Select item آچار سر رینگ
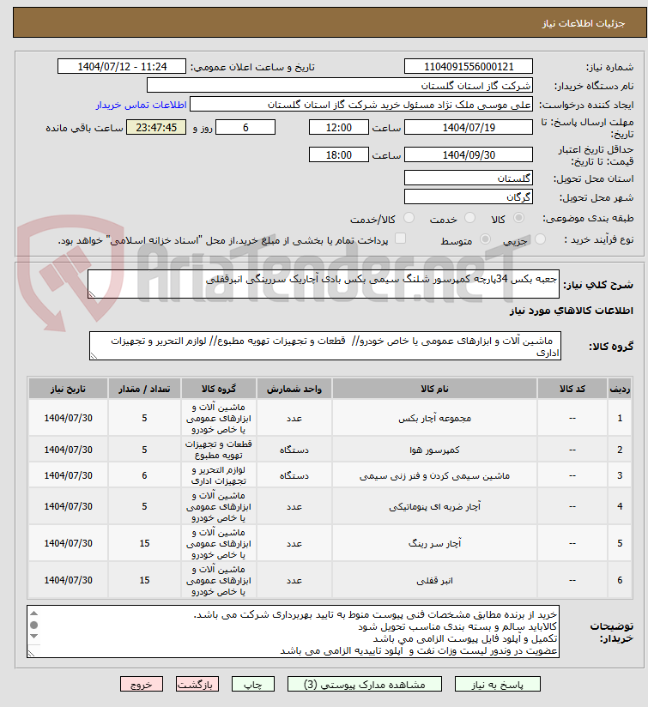The height and width of the screenshot is (707, 648). (x=434, y=543)
